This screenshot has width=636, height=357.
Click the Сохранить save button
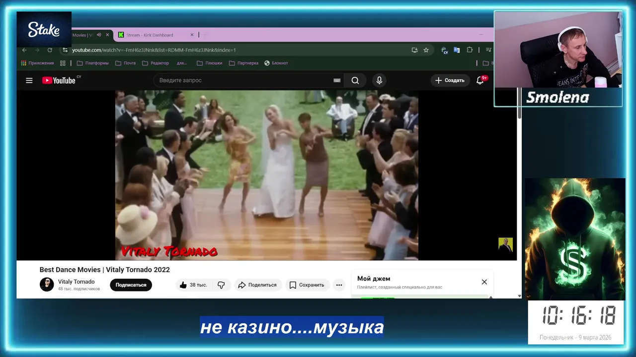[x=307, y=285]
